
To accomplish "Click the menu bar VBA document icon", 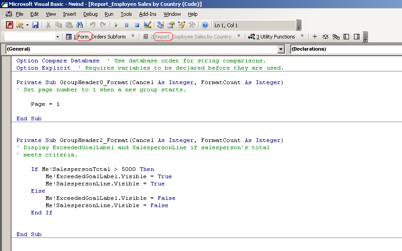I will click(x=9, y=14).
